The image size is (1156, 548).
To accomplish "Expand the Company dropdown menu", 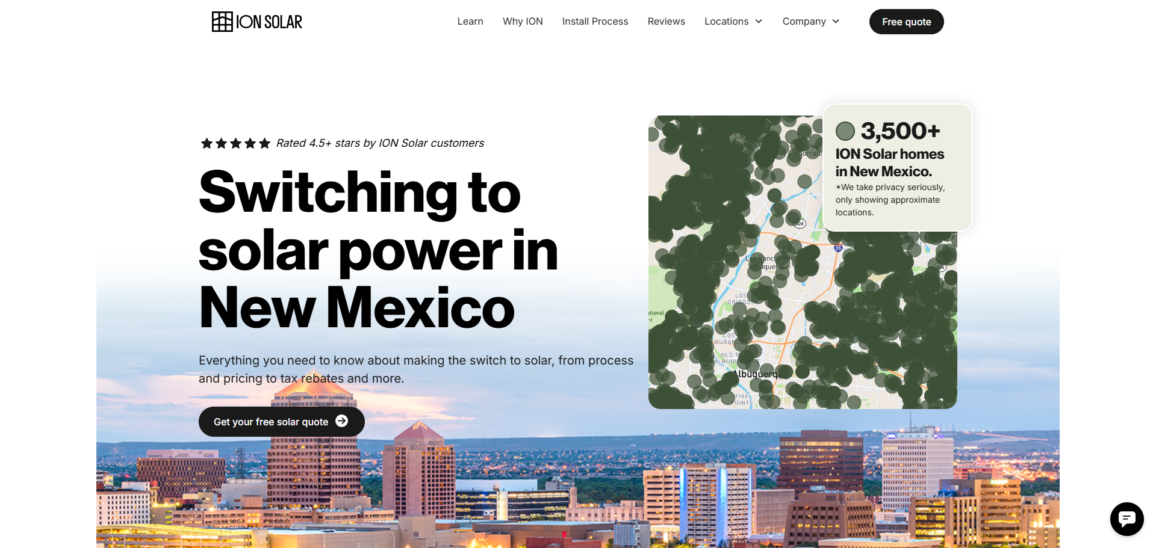I will pyautogui.click(x=804, y=22).
